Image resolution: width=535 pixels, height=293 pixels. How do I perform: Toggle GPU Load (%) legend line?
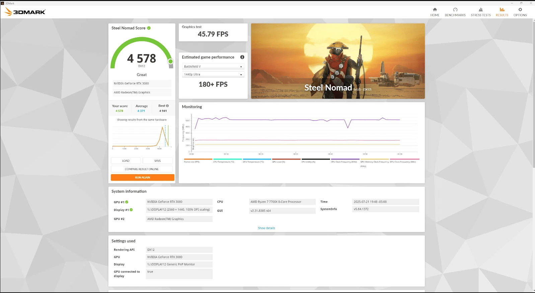point(286,160)
